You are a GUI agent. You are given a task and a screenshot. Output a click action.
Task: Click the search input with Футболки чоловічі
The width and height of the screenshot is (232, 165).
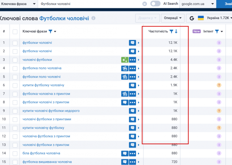pyautogui.click(x=90, y=4)
